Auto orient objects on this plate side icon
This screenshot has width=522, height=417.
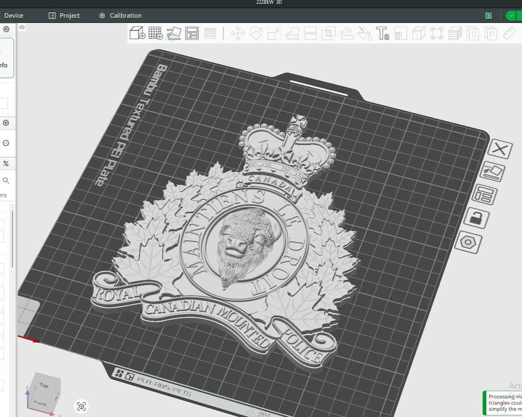click(x=493, y=172)
